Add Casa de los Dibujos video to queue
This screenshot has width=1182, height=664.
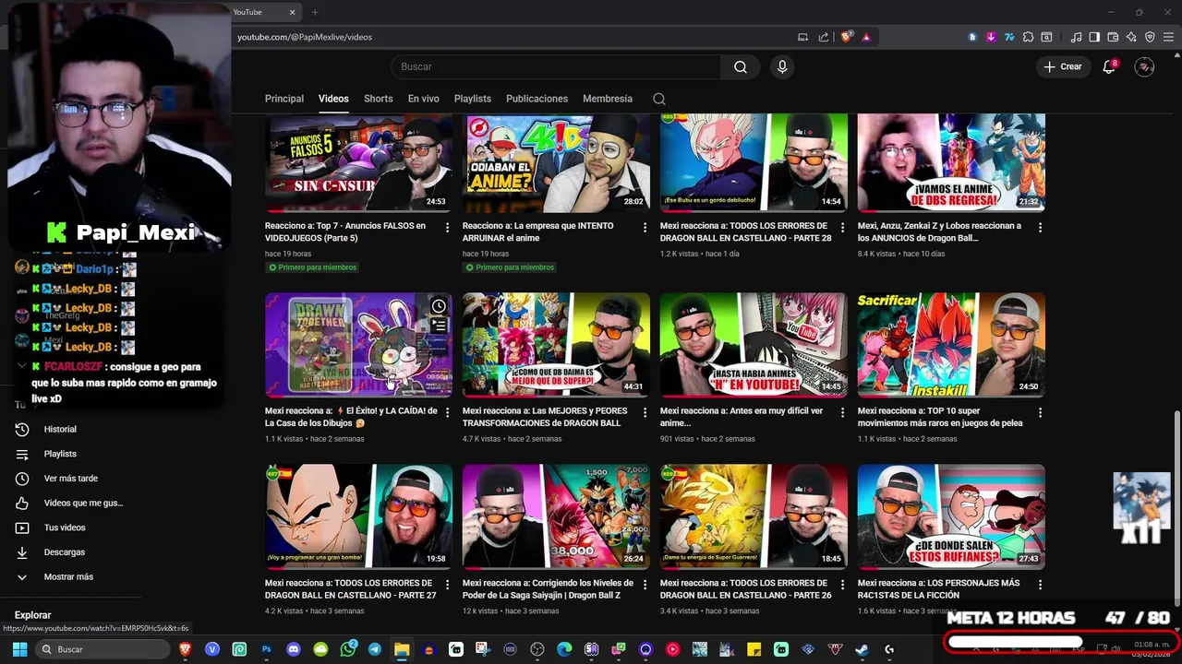pyautogui.click(x=439, y=326)
